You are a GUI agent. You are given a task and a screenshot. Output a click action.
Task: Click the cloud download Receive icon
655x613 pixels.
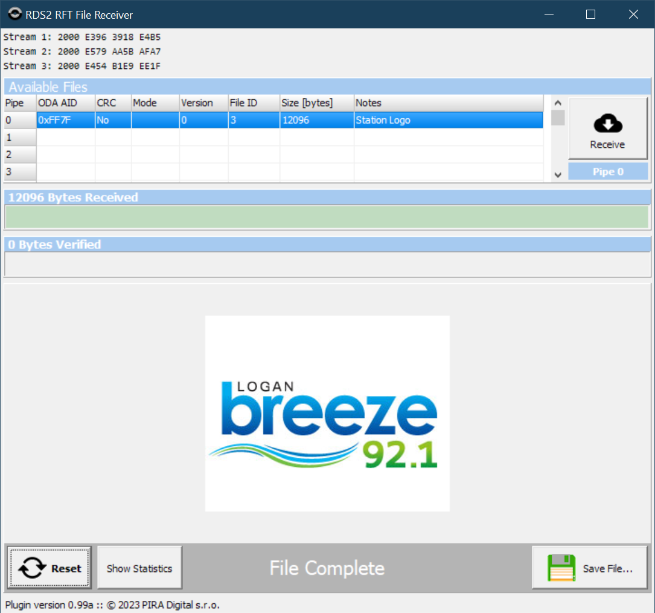[608, 124]
